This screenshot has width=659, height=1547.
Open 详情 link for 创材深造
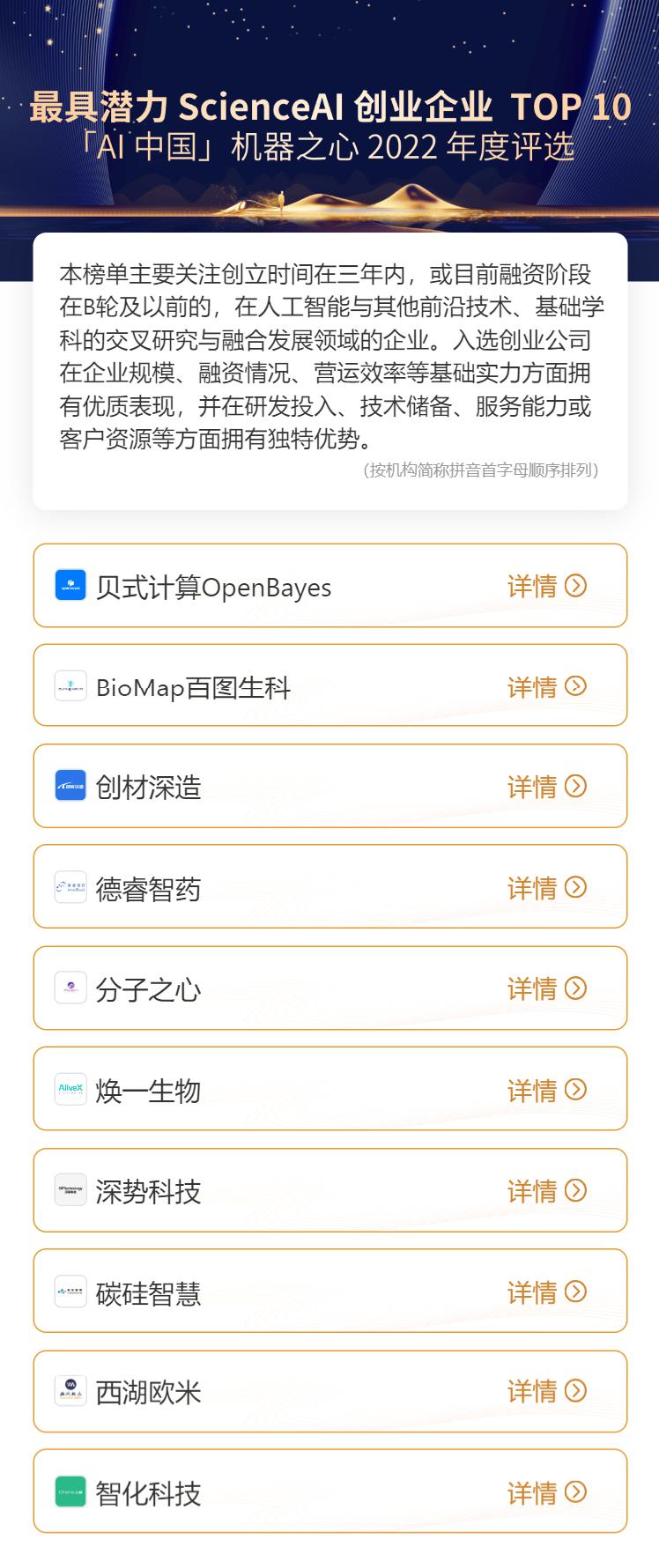coord(546,787)
